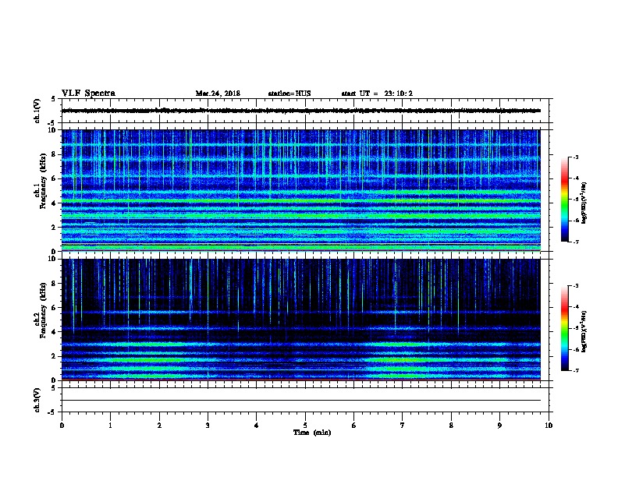Screen dimensions: 618x477
Task: Click the -3 tick on ch.1 color bar
Action: [575, 157]
